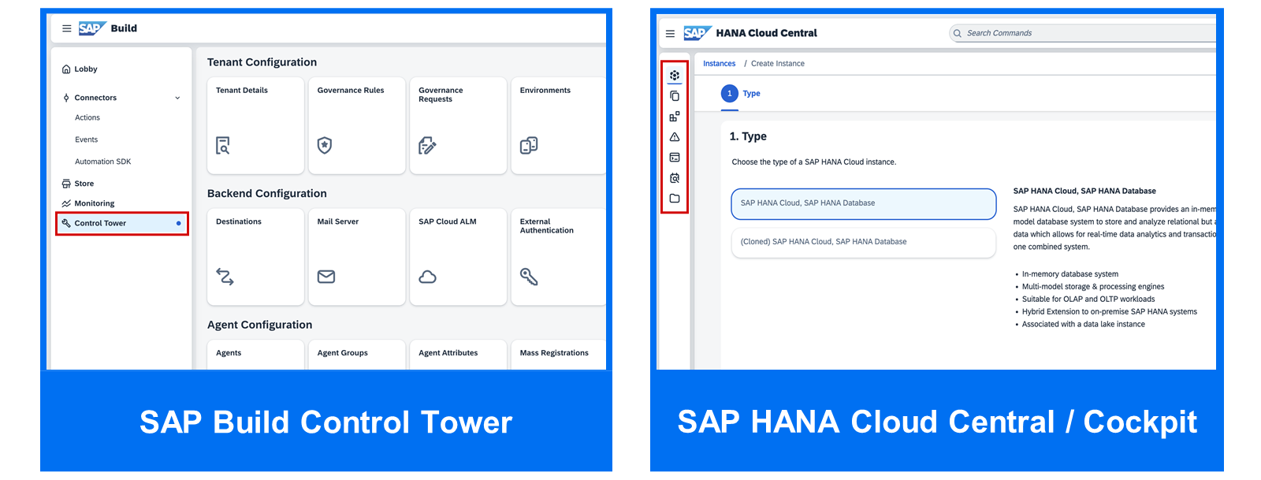Click the Monitoring chart icon
This screenshot has height=480, width=1261.
[x=66, y=203]
